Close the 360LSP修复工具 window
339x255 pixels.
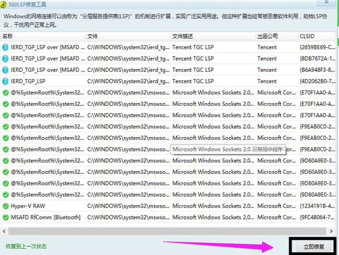(326, 2)
